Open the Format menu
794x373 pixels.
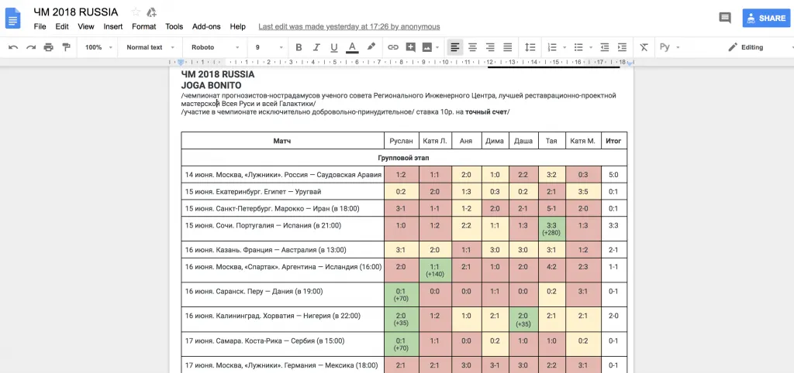pos(143,26)
